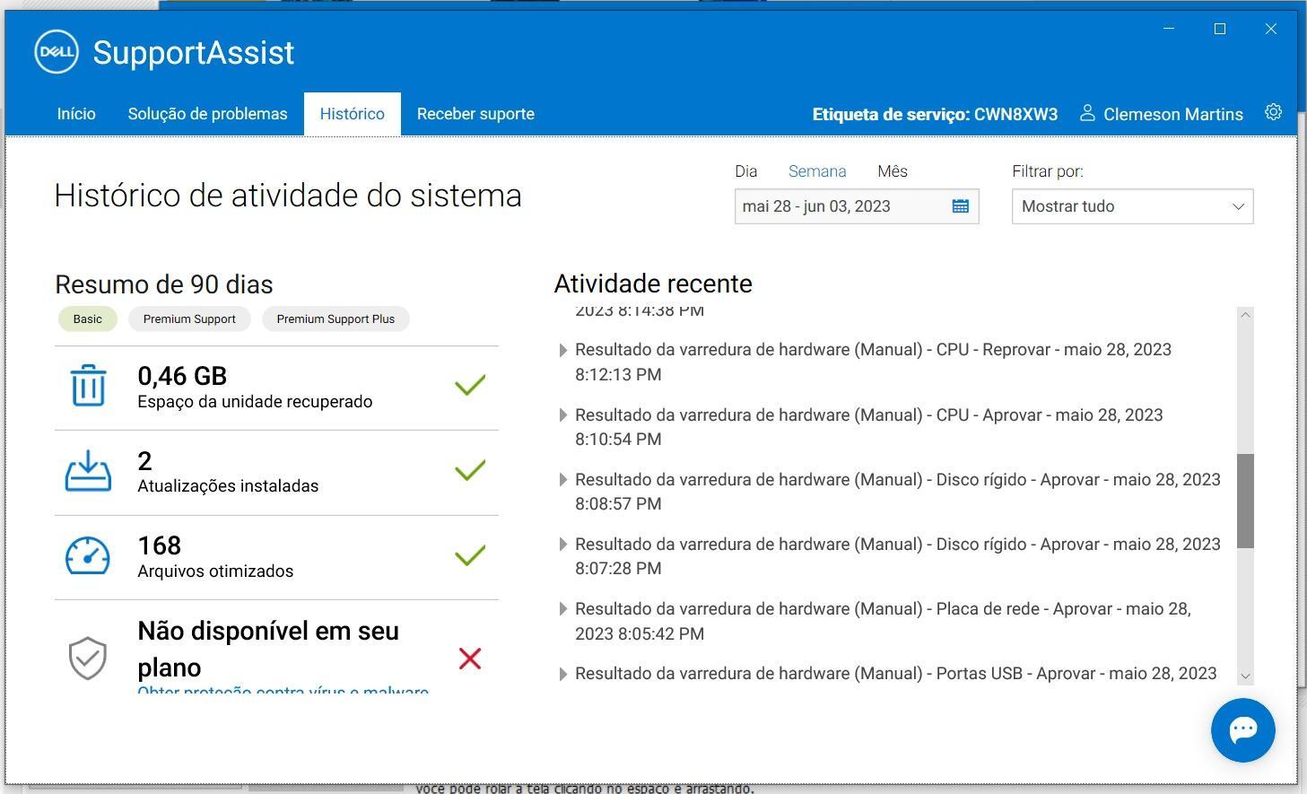Screen dimensions: 1307x794
Task: Click the shield icon for virus protection
Action: click(88, 658)
